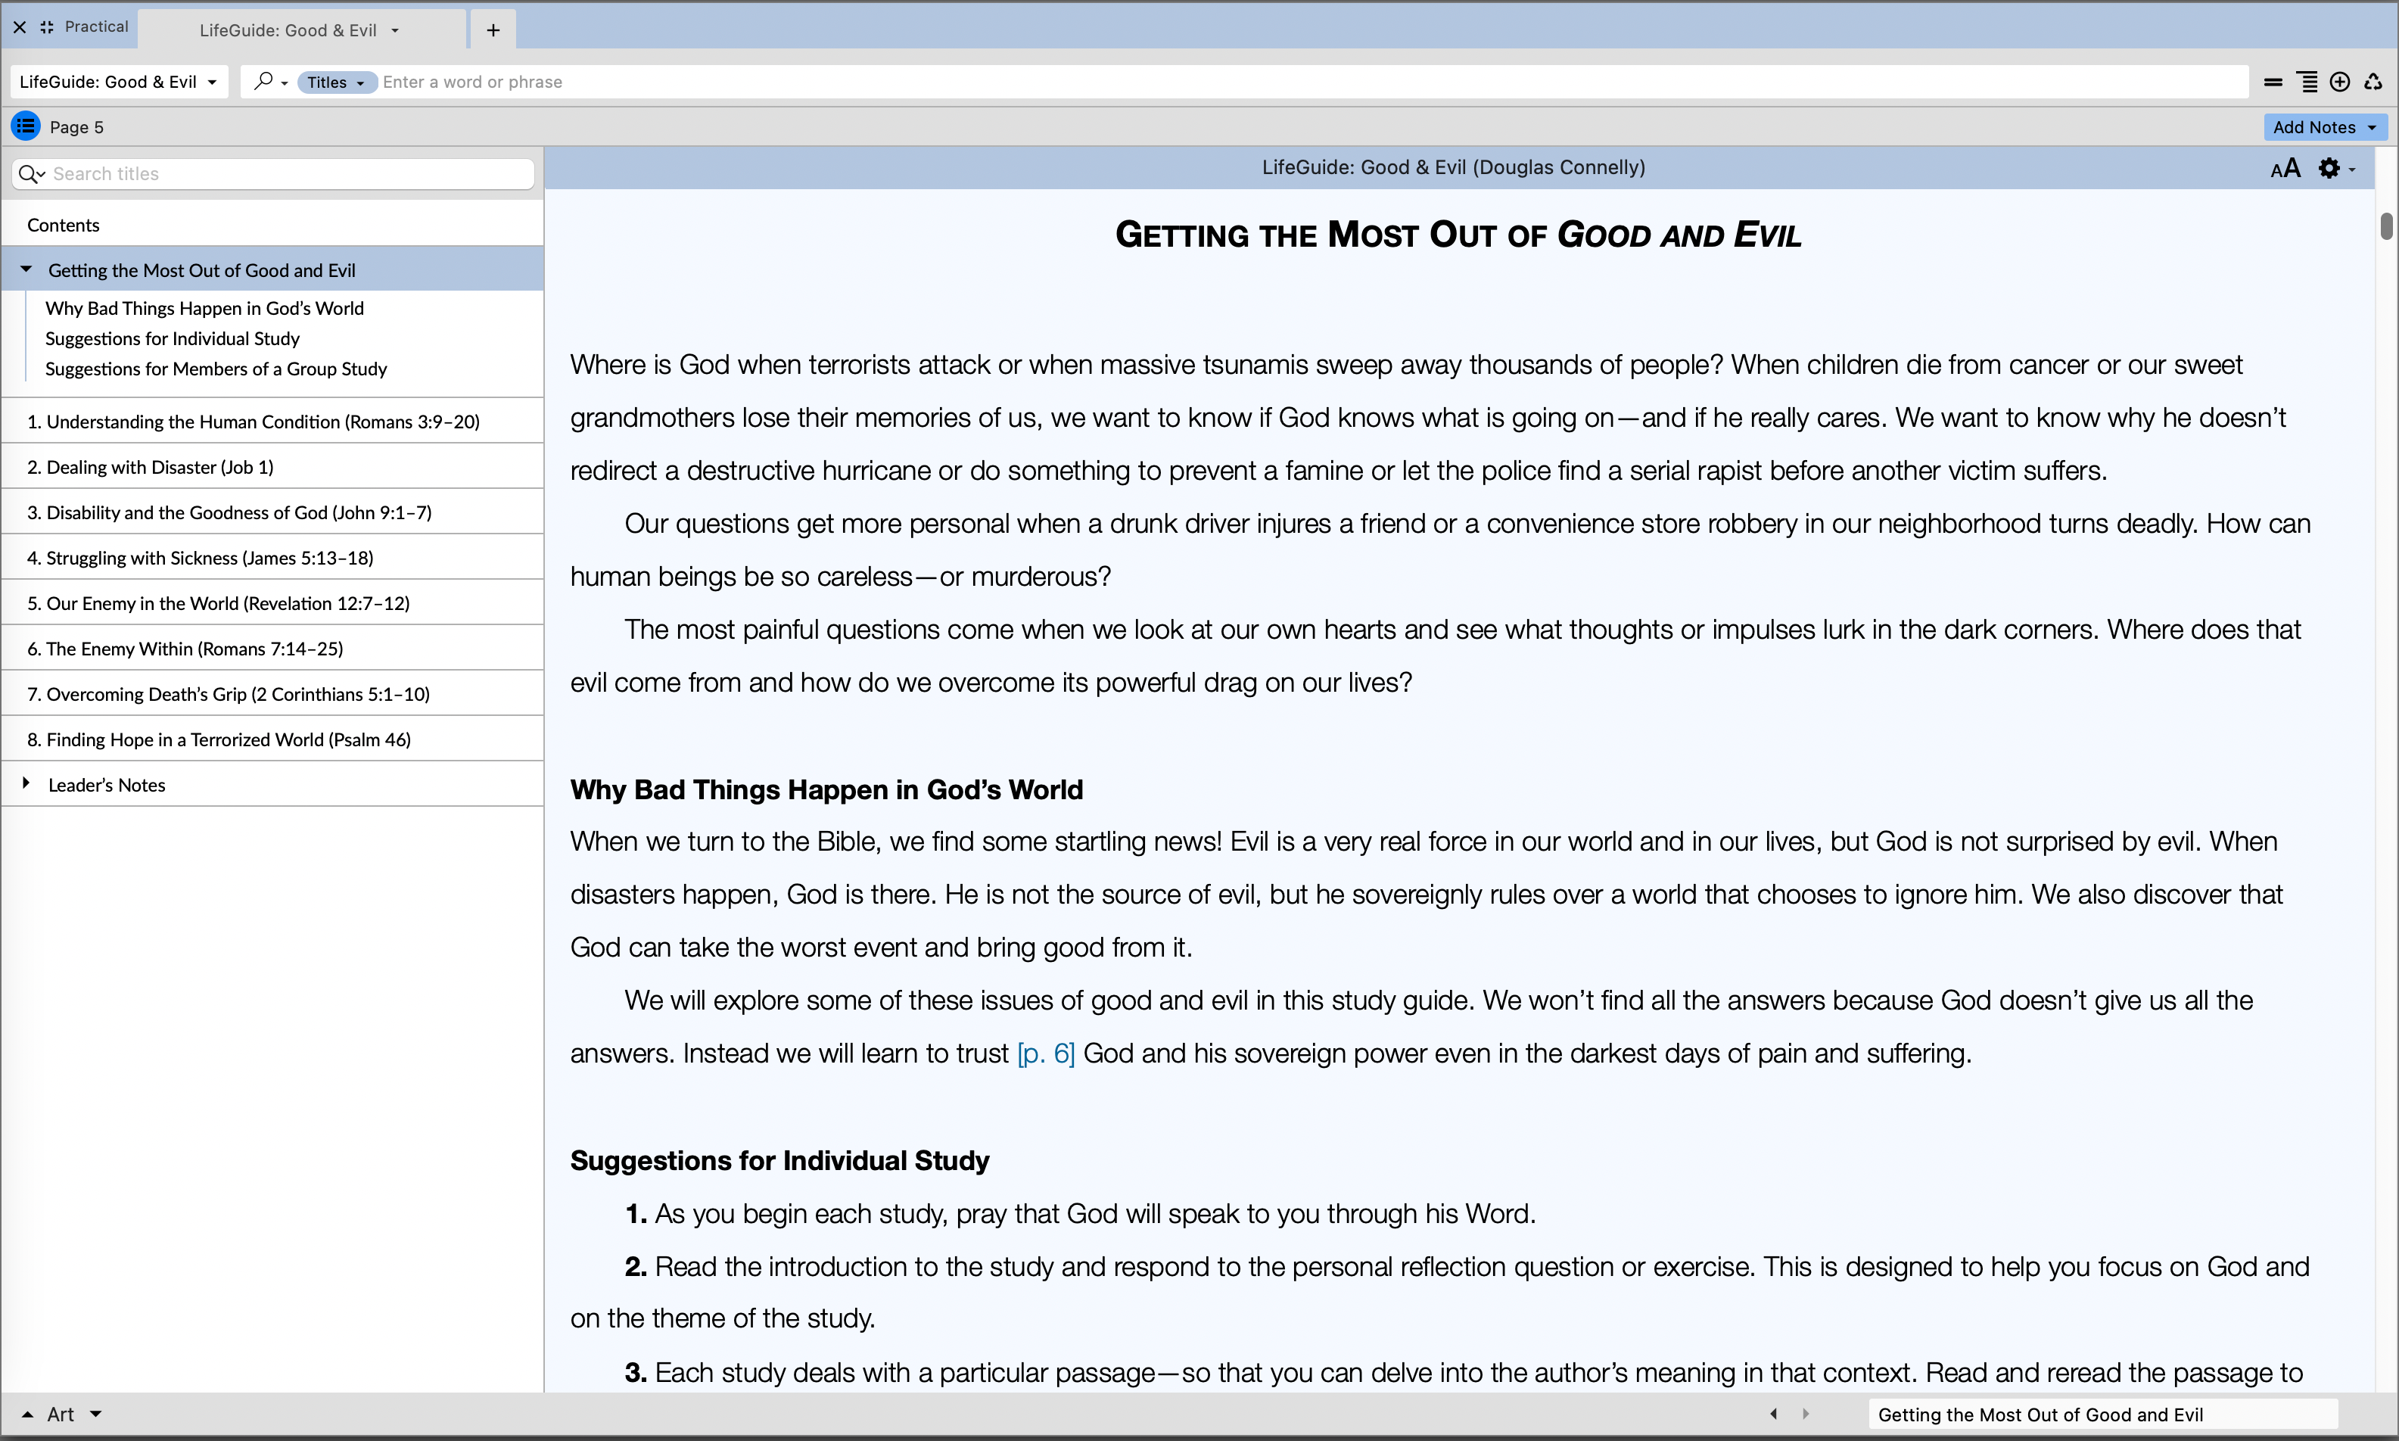Image resolution: width=2399 pixels, height=1441 pixels.
Task: Open 4. Struggling with Sickness chapter
Action: [272, 559]
